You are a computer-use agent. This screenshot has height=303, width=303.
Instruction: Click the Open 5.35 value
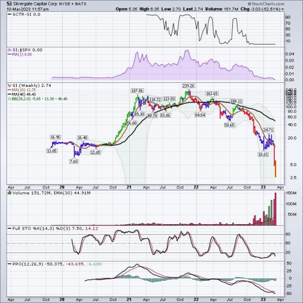pyautogui.click(x=126, y=9)
